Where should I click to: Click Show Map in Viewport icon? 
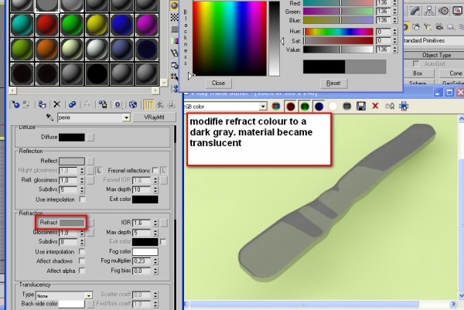(133, 104)
